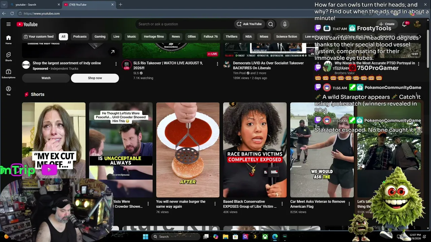Select the Podcasts chip
Viewport: 431px width, 242px height.
point(80,37)
